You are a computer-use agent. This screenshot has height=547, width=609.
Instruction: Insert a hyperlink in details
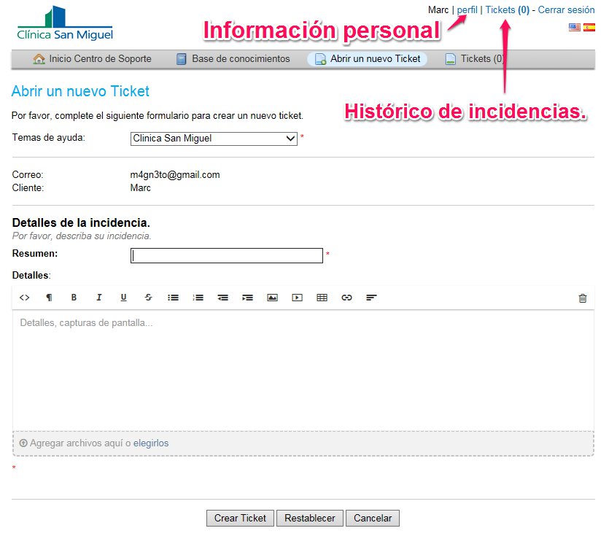pyautogui.click(x=346, y=298)
